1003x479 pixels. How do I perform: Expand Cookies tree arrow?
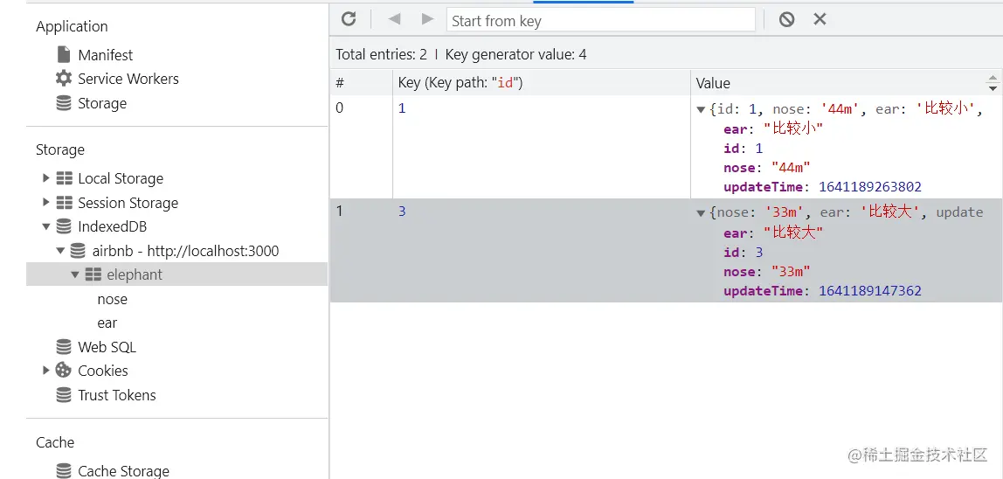coord(45,370)
